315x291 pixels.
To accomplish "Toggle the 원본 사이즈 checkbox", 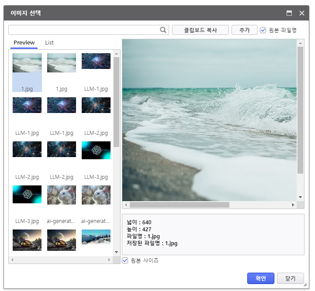I will coord(125,260).
